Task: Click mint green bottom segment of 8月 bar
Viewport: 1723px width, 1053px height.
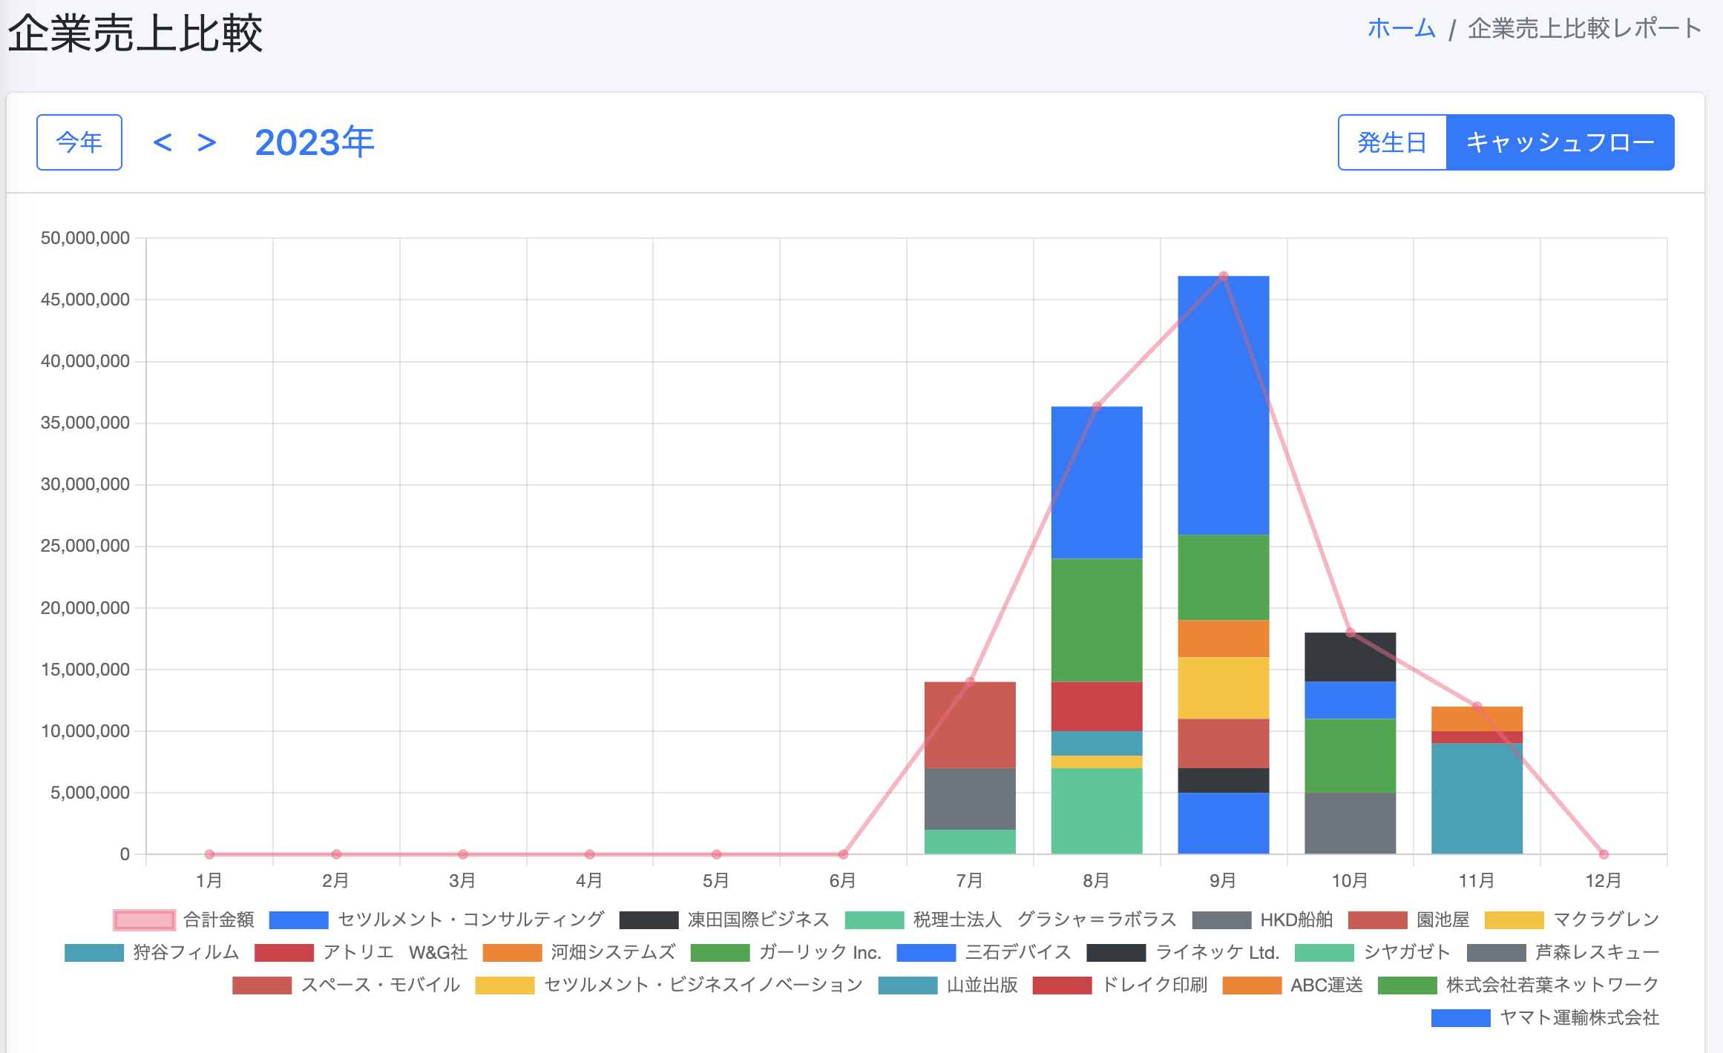Action: tap(1097, 811)
